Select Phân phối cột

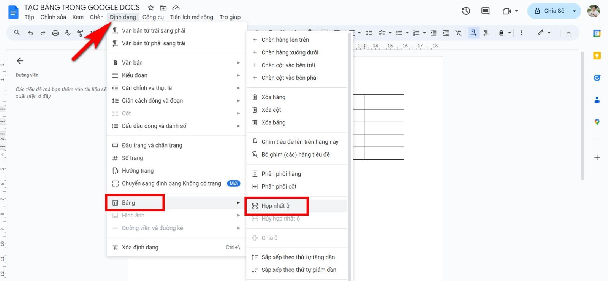(296, 186)
